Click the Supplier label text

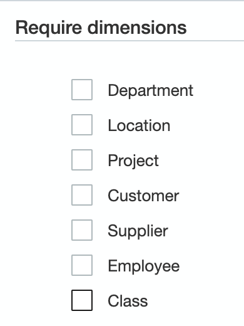click(x=138, y=231)
